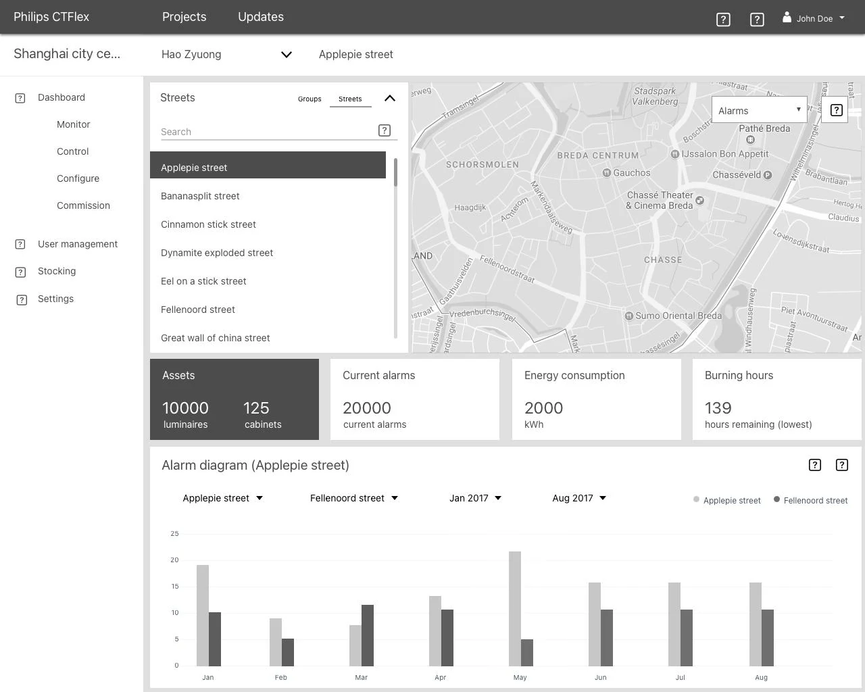This screenshot has height=692, width=865.
Task: Click the Mar Fellenoord street bar
Action: click(368, 635)
